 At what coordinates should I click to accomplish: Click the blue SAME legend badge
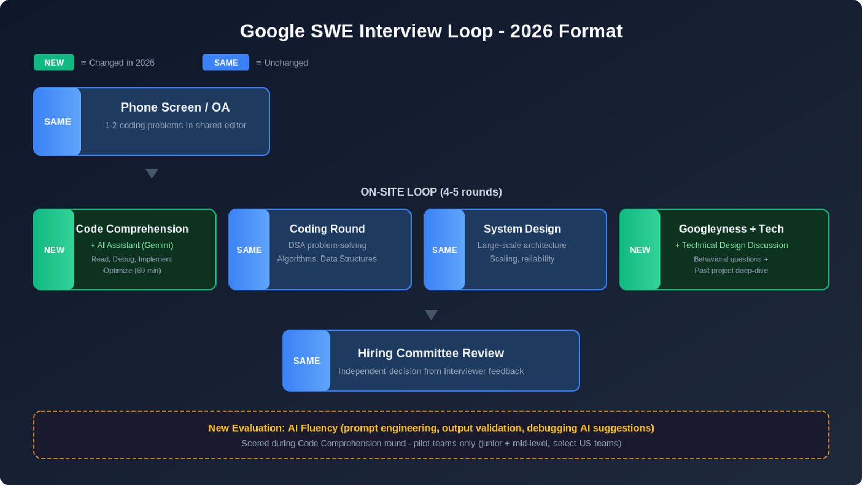226,63
